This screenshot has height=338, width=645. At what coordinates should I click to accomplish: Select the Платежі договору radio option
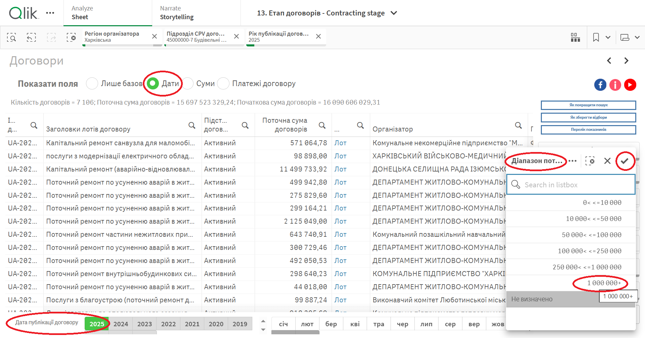[x=223, y=83]
